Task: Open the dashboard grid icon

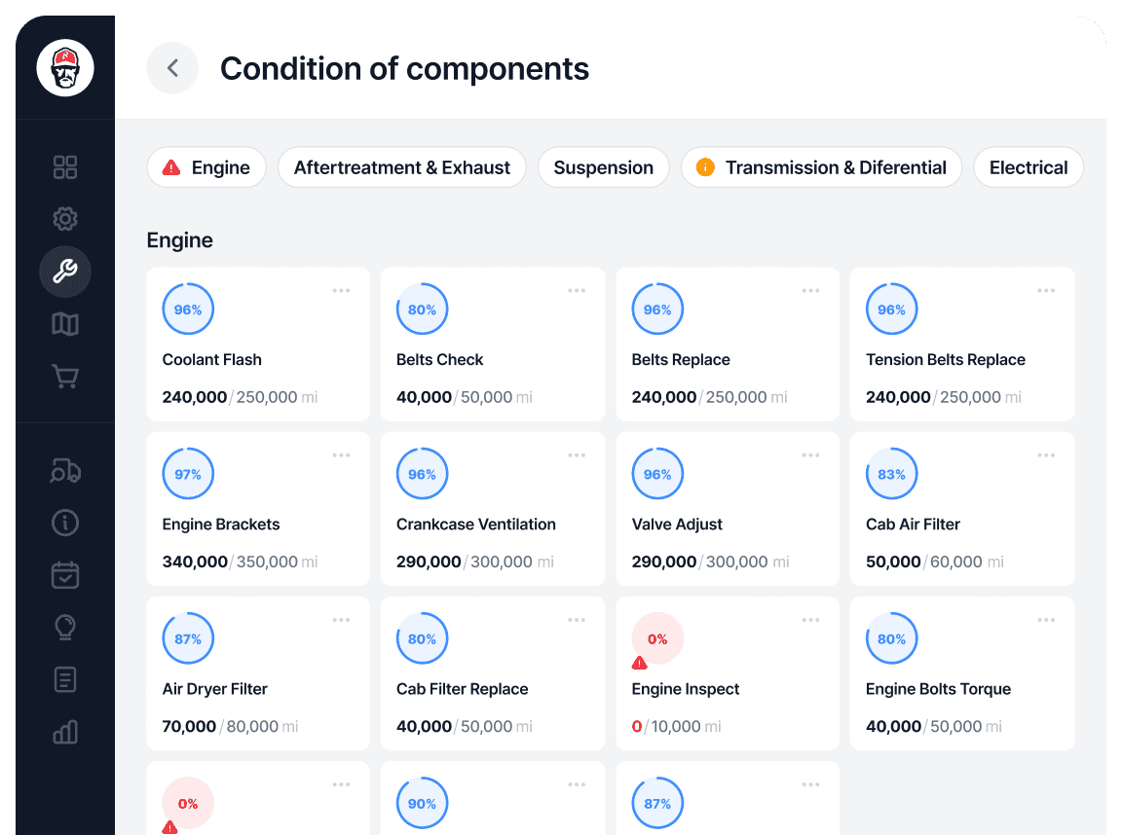Action: [64, 167]
